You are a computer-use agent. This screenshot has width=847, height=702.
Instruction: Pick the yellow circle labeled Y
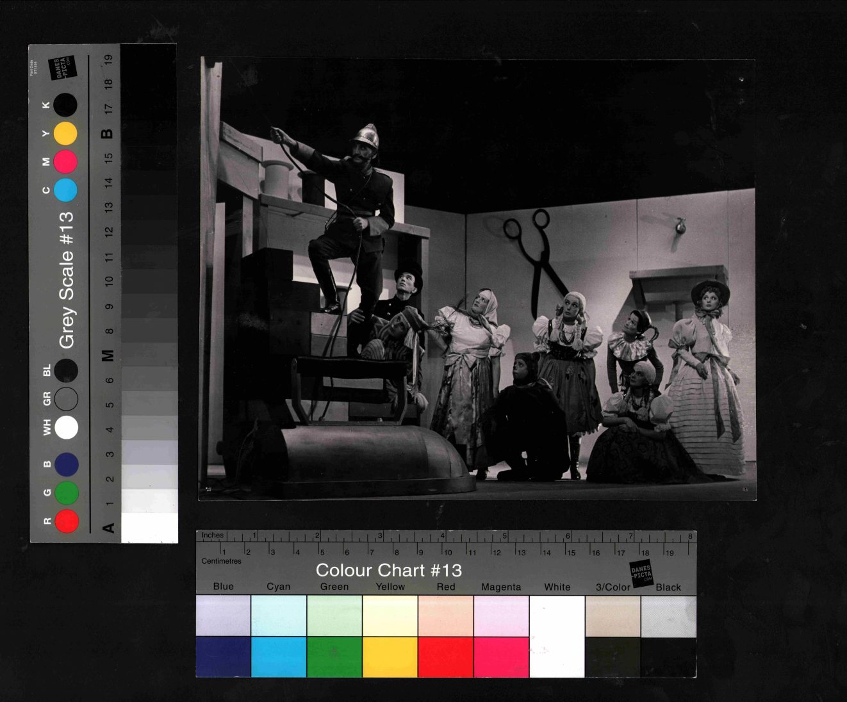point(65,133)
